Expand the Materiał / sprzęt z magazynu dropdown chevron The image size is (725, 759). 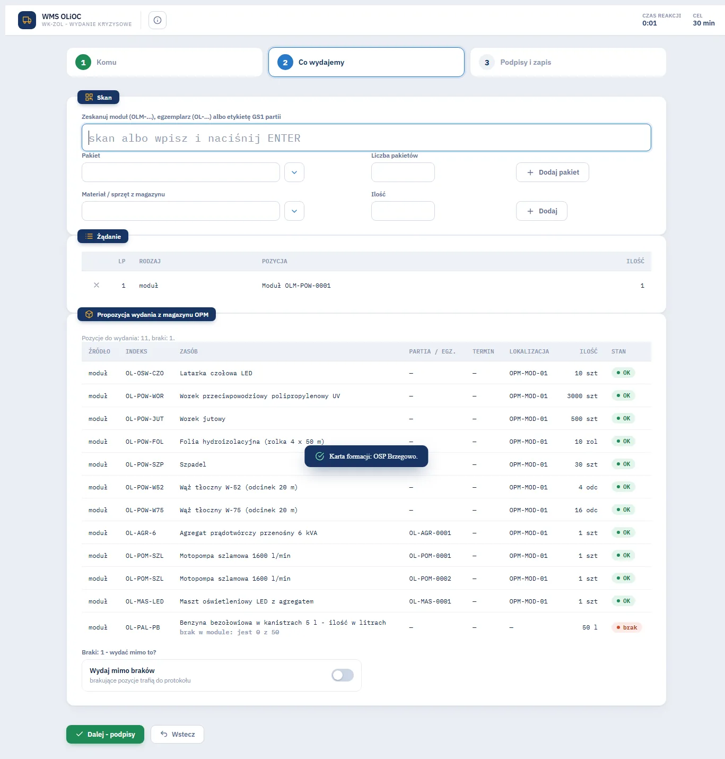click(294, 211)
